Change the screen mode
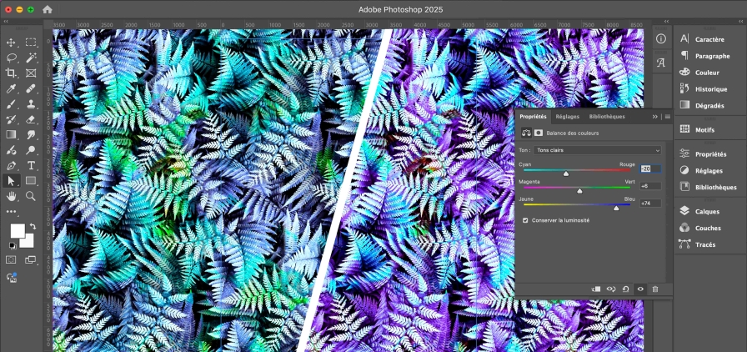 point(31,260)
